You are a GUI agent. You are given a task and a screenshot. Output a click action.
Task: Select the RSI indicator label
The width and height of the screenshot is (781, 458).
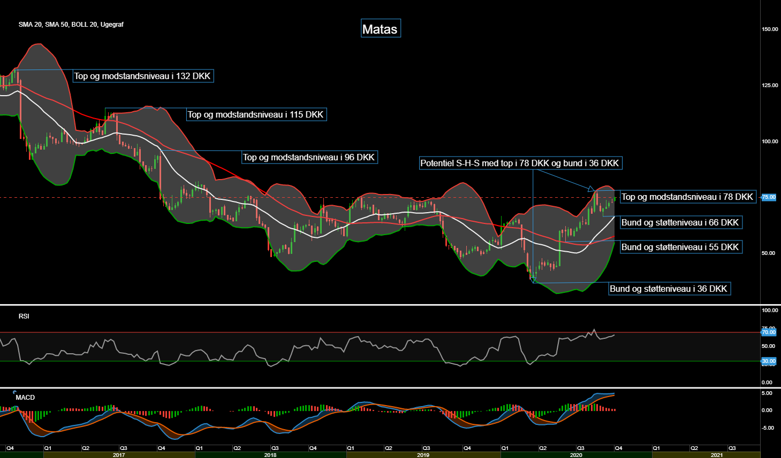click(x=24, y=316)
